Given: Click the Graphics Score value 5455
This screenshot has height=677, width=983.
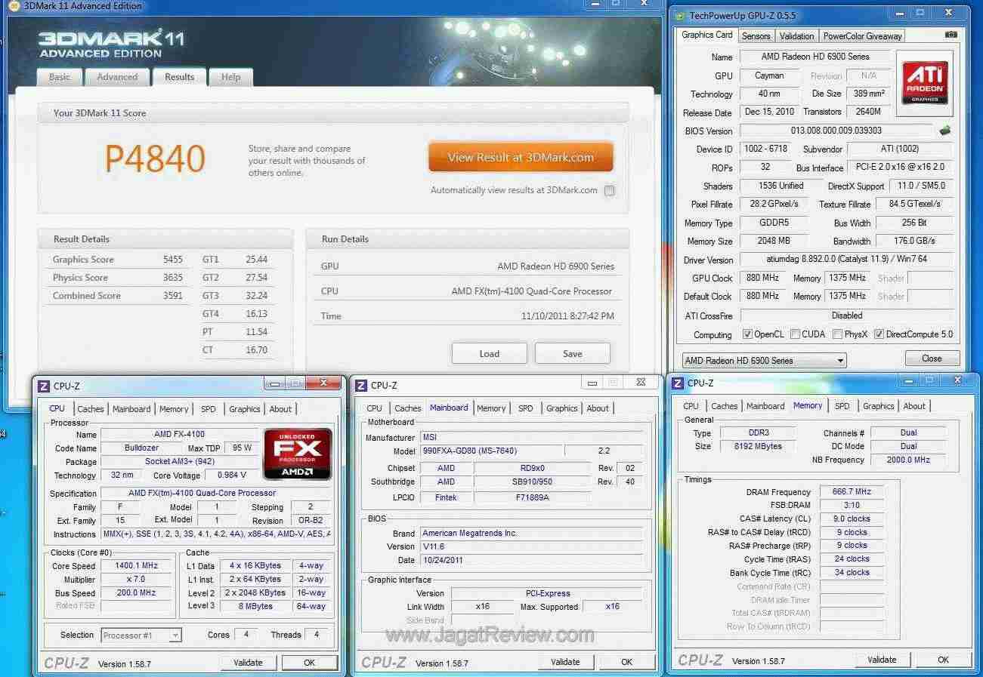Looking at the screenshot, I should (173, 260).
